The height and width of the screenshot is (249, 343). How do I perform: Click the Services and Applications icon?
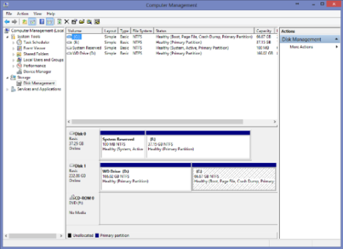[14, 89]
